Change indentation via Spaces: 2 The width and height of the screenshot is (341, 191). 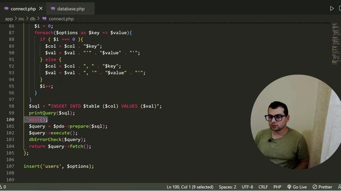(228, 187)
